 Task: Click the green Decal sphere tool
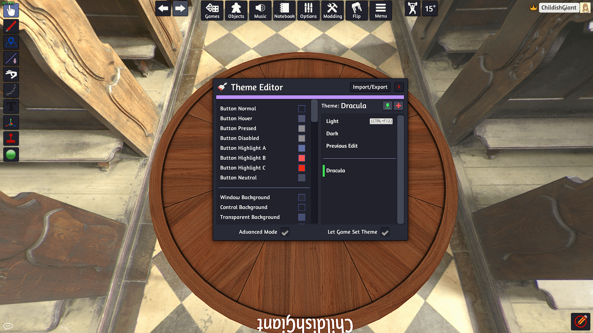[11, 154]
